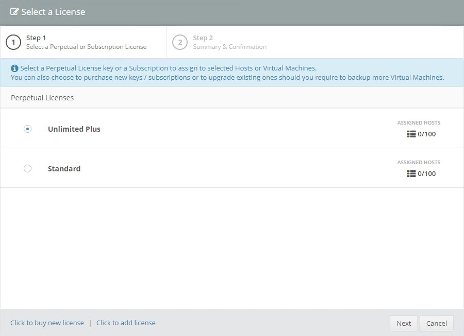Click the assigned hosts list icon for Unlimited Plus
This screenshot has height=336, width=464.
[x=411, y=134]
